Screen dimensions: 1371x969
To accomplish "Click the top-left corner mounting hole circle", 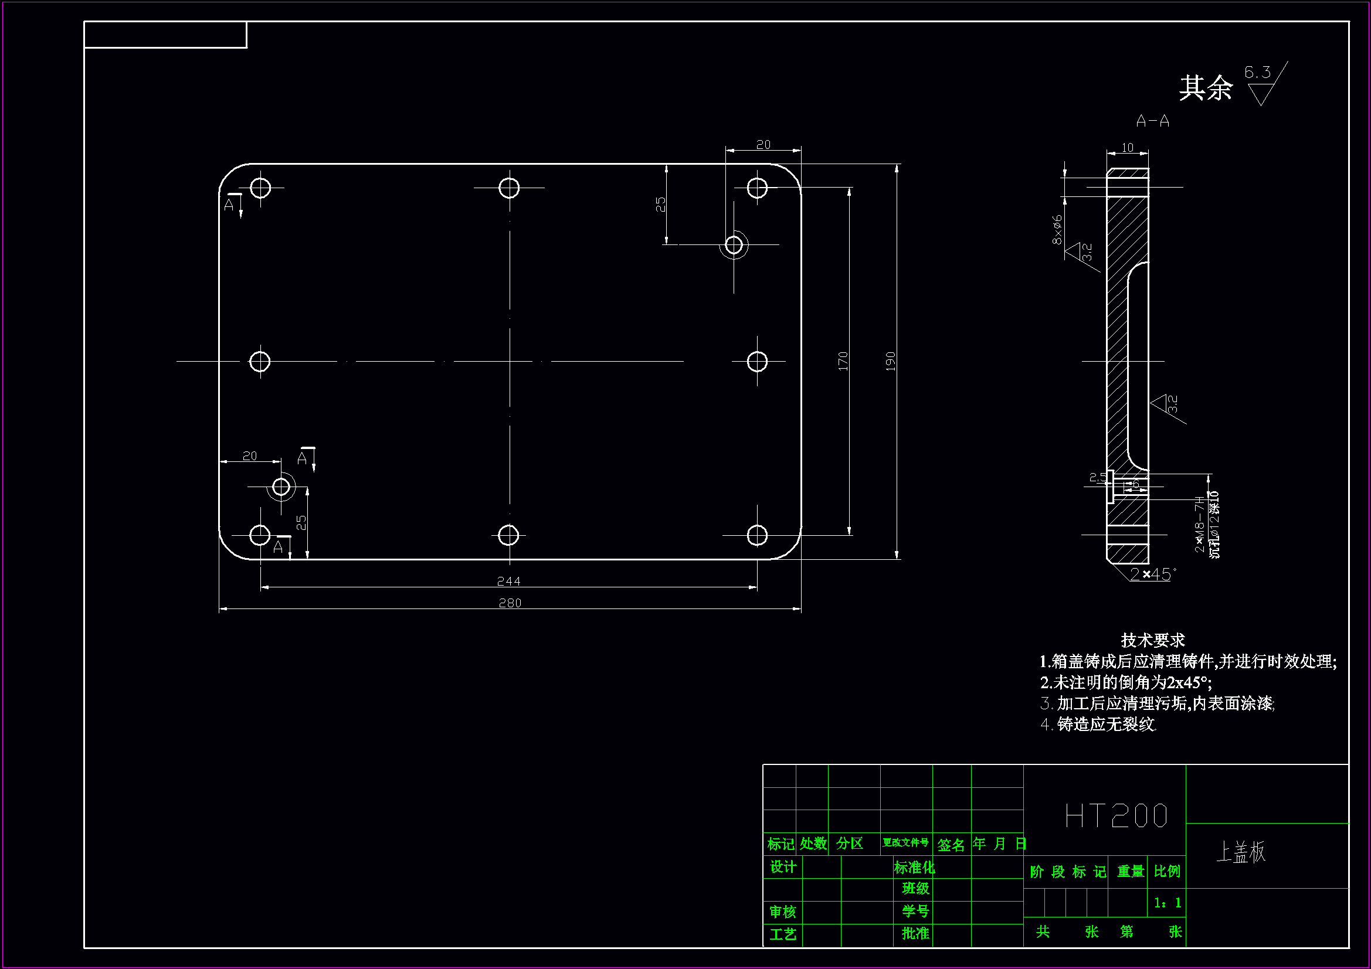I will pyautogui.click(x=260, y=188).
